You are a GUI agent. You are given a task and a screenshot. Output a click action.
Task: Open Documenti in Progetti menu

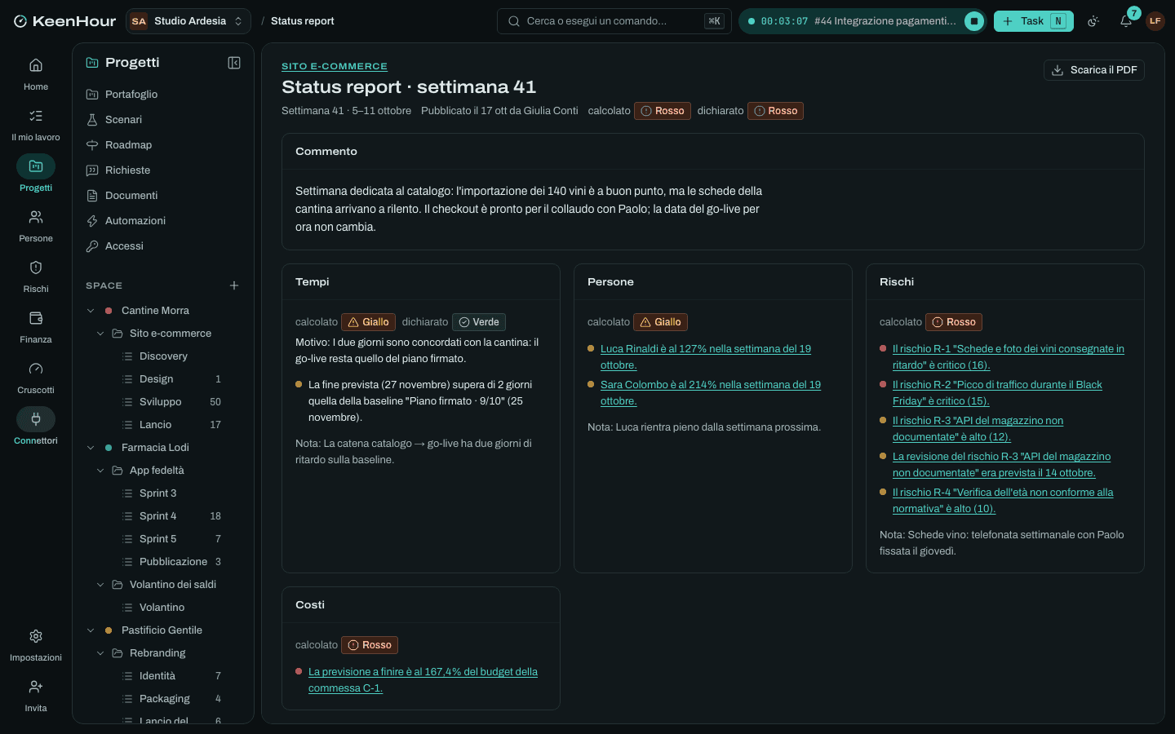click(x=163, y=196)
